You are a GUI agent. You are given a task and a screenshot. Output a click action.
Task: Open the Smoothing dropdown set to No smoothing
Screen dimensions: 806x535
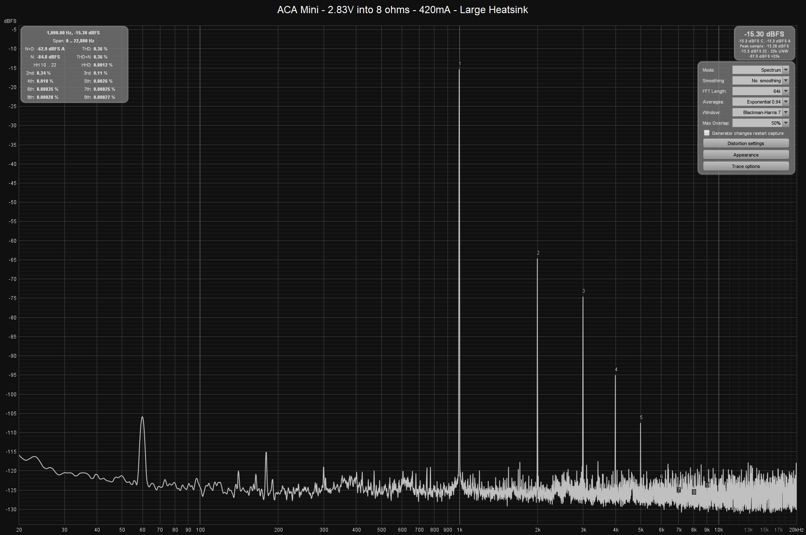coord(761,81)
